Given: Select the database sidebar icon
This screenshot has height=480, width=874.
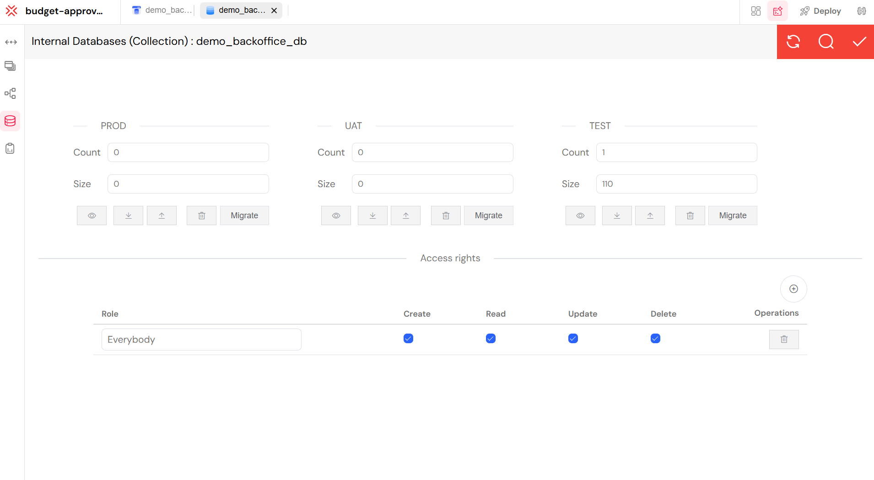Looking at the screenshot, I should (x=10, y=121).
